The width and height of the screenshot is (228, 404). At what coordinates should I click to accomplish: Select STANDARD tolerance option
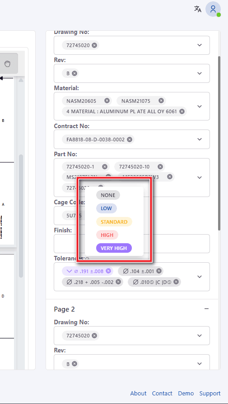[114, 222]
